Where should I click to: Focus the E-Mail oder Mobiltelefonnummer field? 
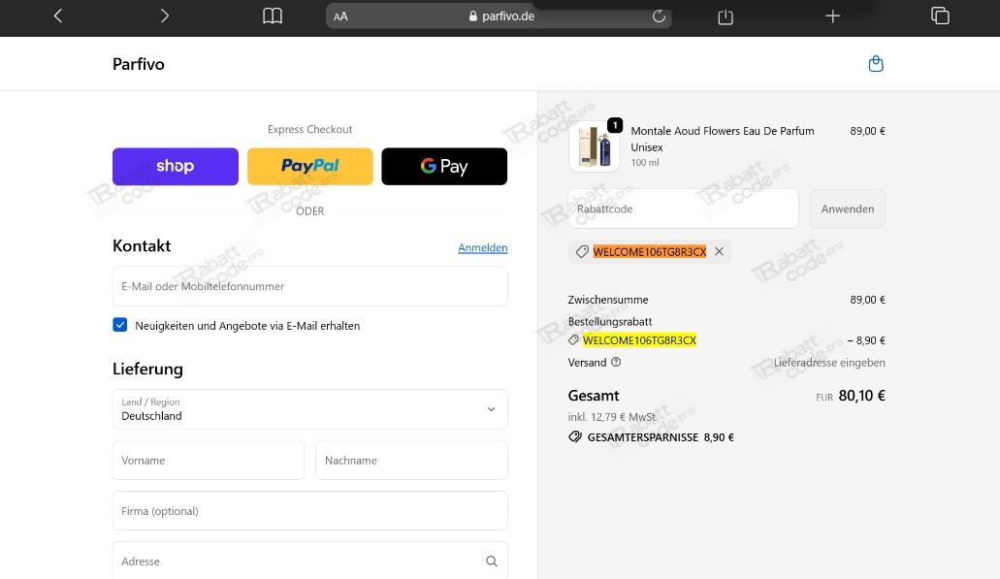310,286
